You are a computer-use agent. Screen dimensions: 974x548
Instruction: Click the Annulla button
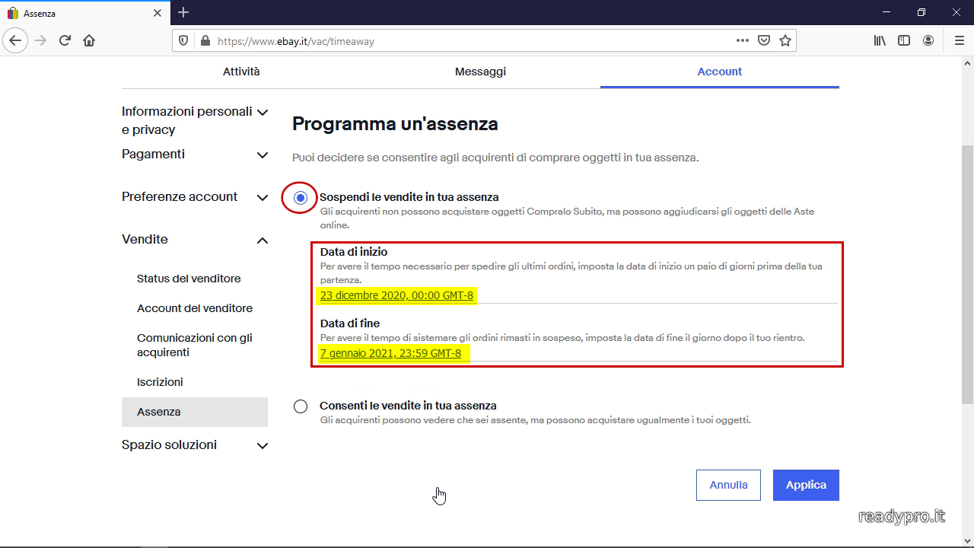pos(728,485)
